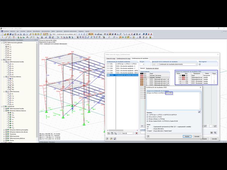Viewport: 227px width, 170px height.
Task: Click the Open file toolbar icon
Action: coord(5,34)
